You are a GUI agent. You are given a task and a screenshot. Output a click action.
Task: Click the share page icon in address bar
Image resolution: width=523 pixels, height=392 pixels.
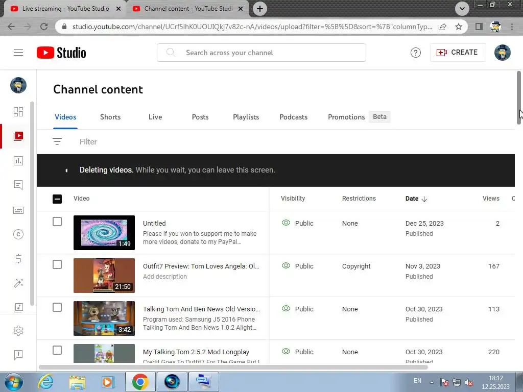pos(442,27)
